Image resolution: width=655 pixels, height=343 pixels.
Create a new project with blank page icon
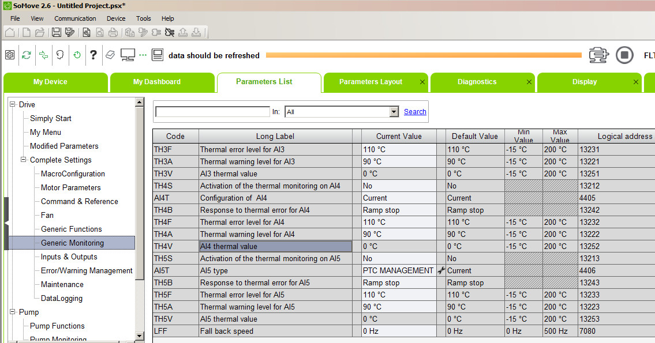pos(27,32)
